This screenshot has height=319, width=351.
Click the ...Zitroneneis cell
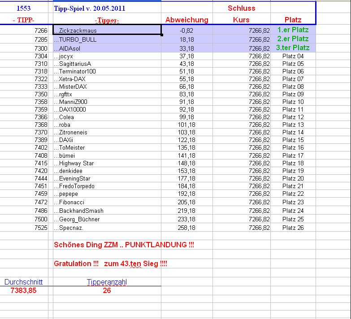click(x=107, y=132)
